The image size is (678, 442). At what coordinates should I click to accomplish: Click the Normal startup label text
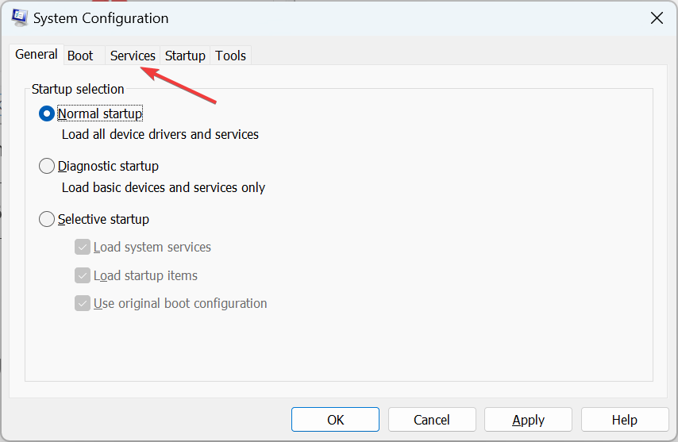click(100, 114)
